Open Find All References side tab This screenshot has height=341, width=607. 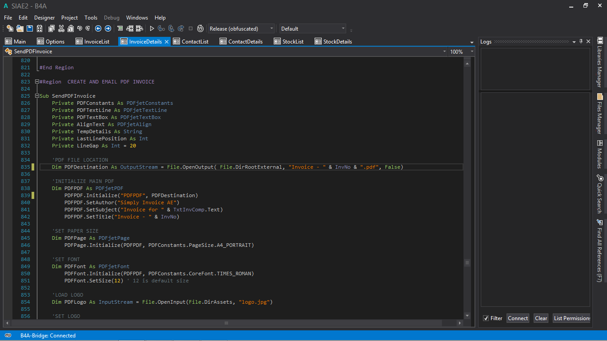(599, 251)
